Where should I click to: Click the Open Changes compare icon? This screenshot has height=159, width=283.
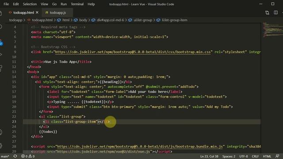[267, 13]
